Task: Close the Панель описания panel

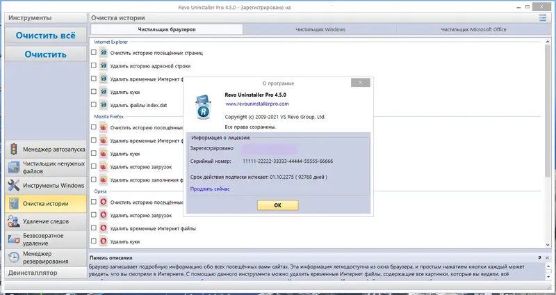Action: pos(547,257)
